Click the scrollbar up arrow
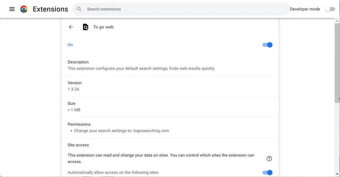Image resolution: width=340 pixels, height=177 pixels. pos(337,21)
